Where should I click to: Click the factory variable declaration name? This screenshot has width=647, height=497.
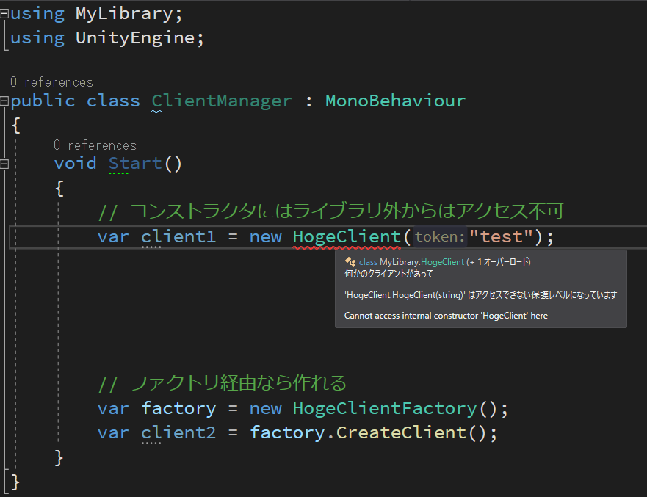[178, 408]
